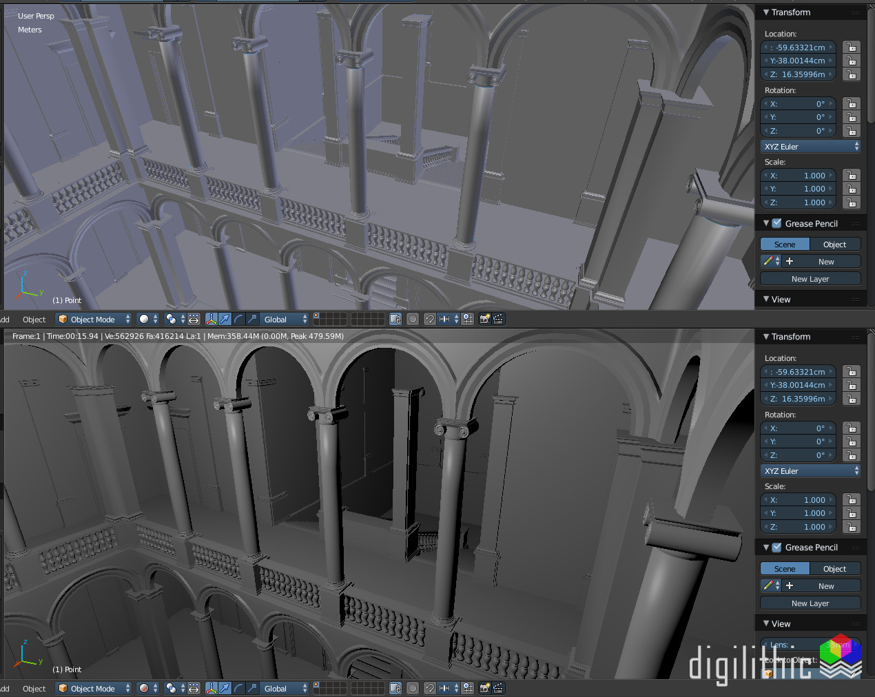Lock the X location in upper Transform panel
This screenshot has height=697, width=875.
click(x=852, y=48)
